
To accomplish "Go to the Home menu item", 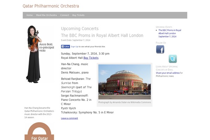I will tap(29, 15).
